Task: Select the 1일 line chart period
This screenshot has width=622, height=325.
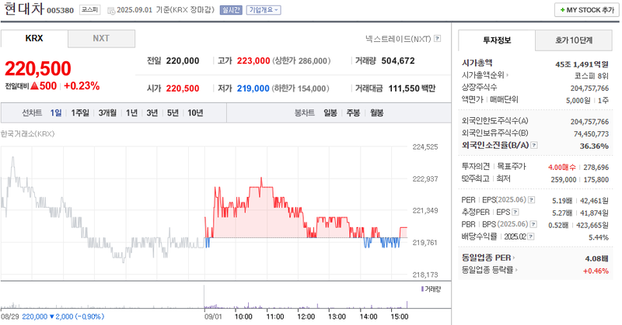Action: 56,112
